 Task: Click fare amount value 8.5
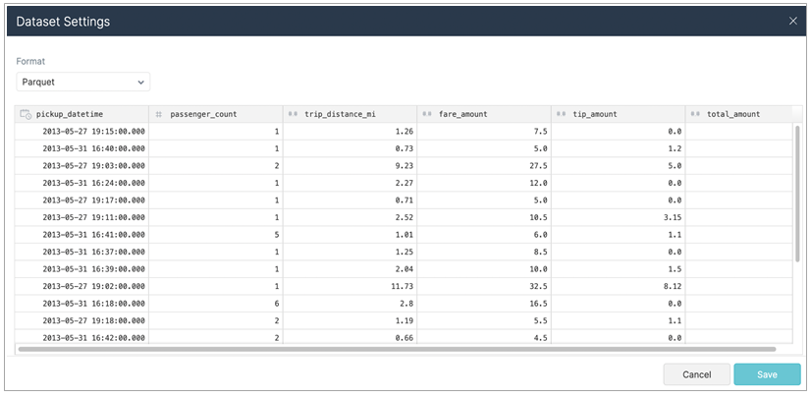click(x=540, y=252)
